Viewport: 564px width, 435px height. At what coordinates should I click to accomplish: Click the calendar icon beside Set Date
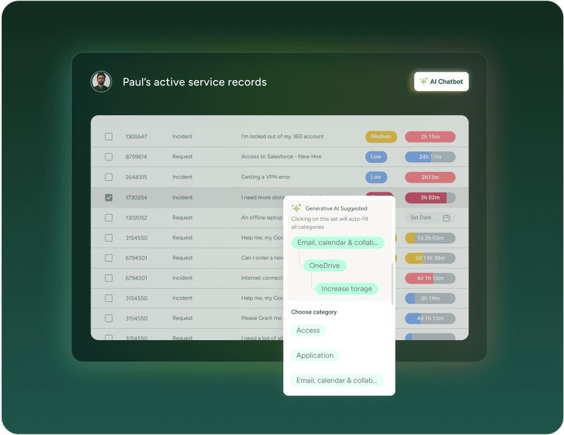[446, 218]
